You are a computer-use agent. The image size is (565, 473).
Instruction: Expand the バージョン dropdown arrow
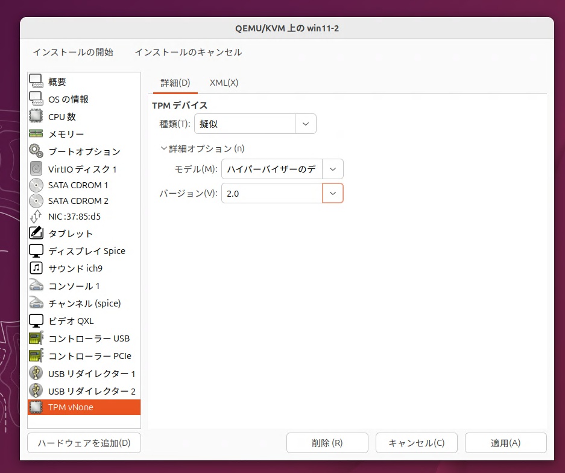333,194
